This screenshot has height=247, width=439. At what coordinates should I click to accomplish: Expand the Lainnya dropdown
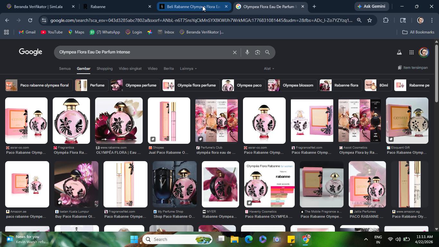pos(188,69)
